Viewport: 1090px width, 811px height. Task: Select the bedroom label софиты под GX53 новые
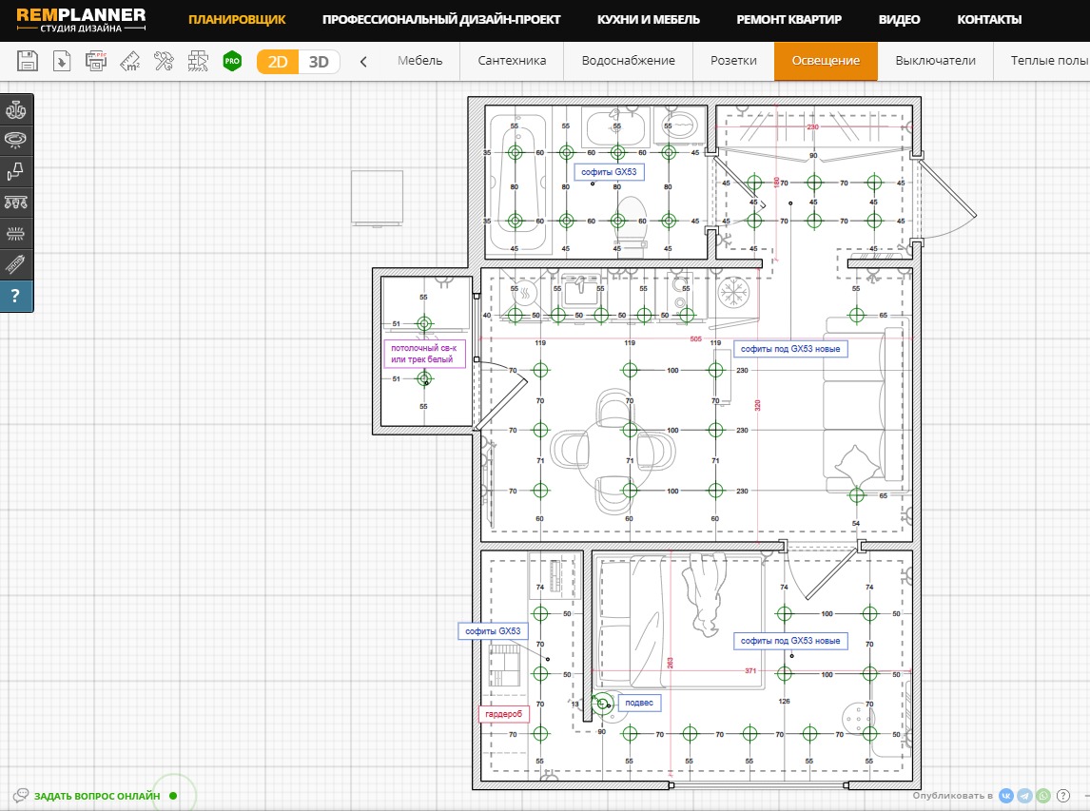click(x=790, y=641)
